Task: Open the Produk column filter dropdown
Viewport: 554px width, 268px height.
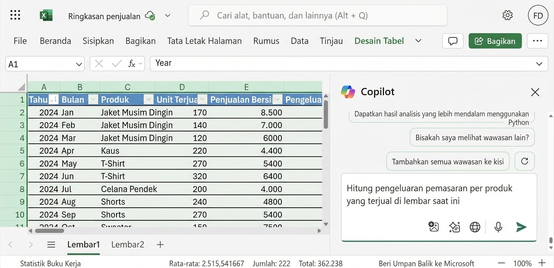Action: pos(149,99)
